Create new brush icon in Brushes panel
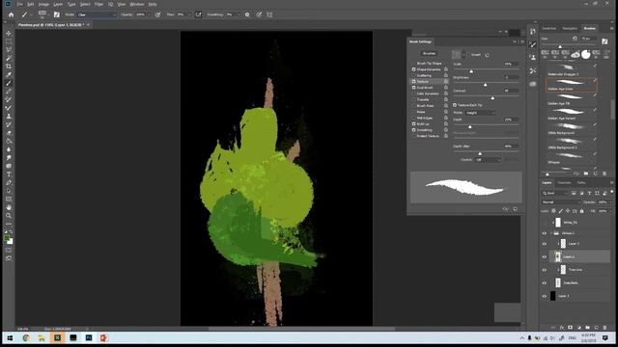 596,173
